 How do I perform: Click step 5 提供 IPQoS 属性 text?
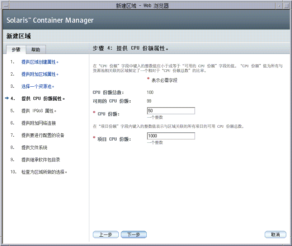coord(39,111)
